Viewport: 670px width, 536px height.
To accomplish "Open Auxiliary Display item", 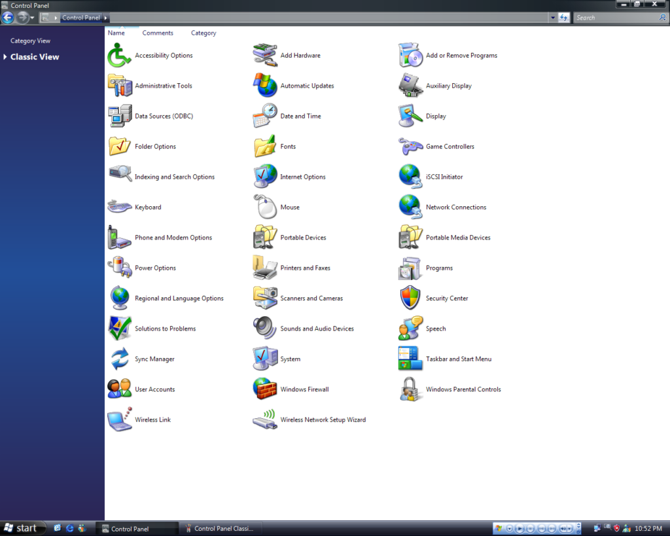I will pyautogui.click(x=435, y=86).
